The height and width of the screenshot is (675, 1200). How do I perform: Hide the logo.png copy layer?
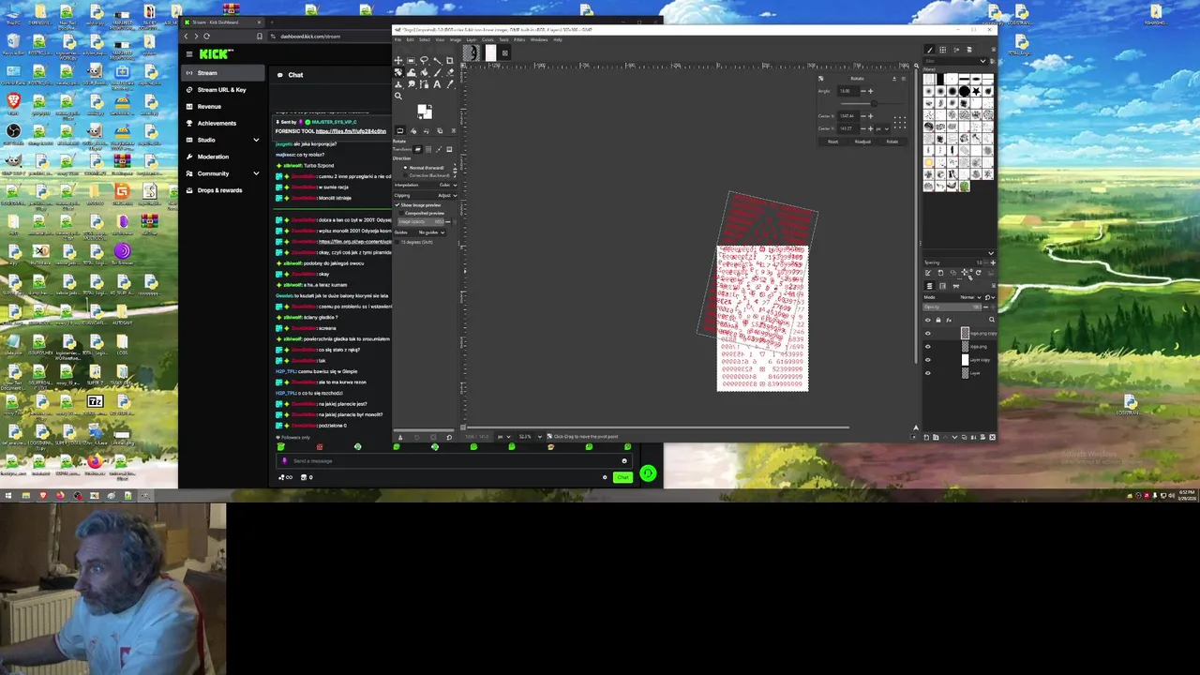coord(928,334)
